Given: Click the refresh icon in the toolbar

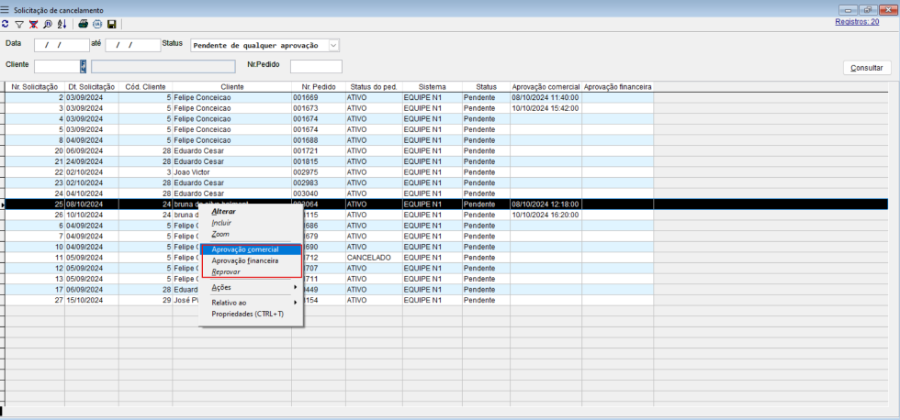Looking at the screenshot, I should (6, 24).
